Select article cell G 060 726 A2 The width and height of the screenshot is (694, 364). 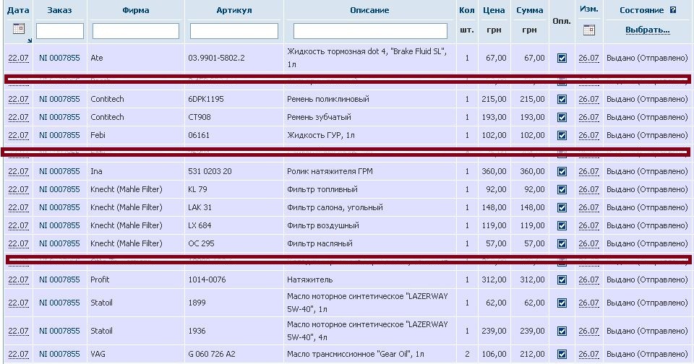click(212, 354)
